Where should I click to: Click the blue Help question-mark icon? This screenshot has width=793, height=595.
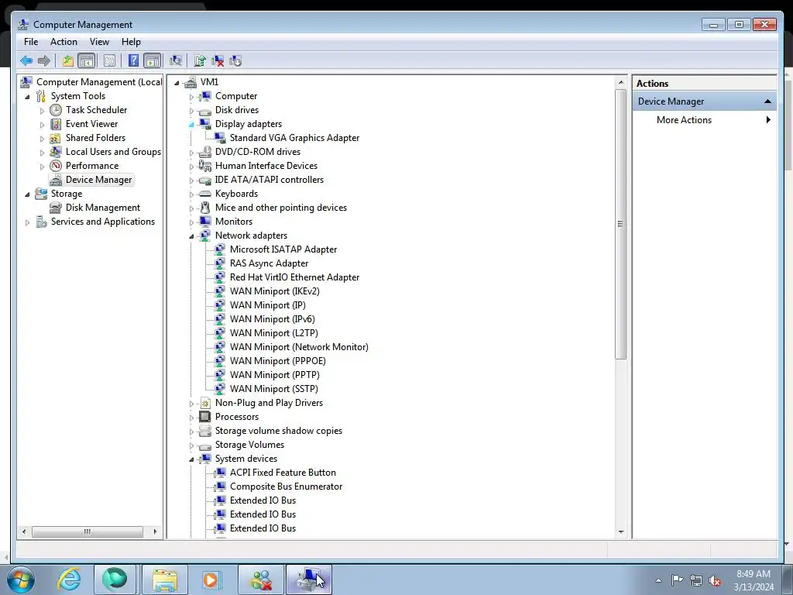[133, 60]
